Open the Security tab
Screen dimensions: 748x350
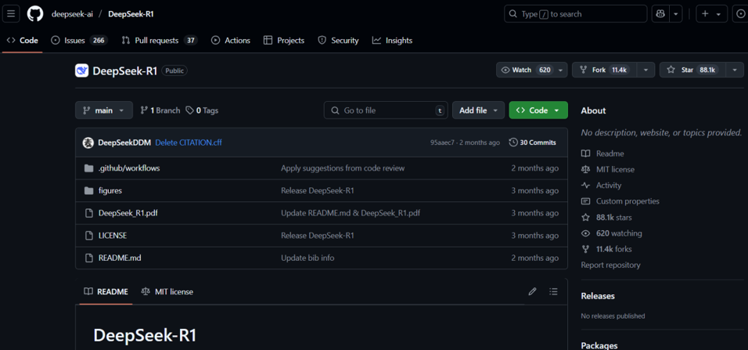(338, 41)
